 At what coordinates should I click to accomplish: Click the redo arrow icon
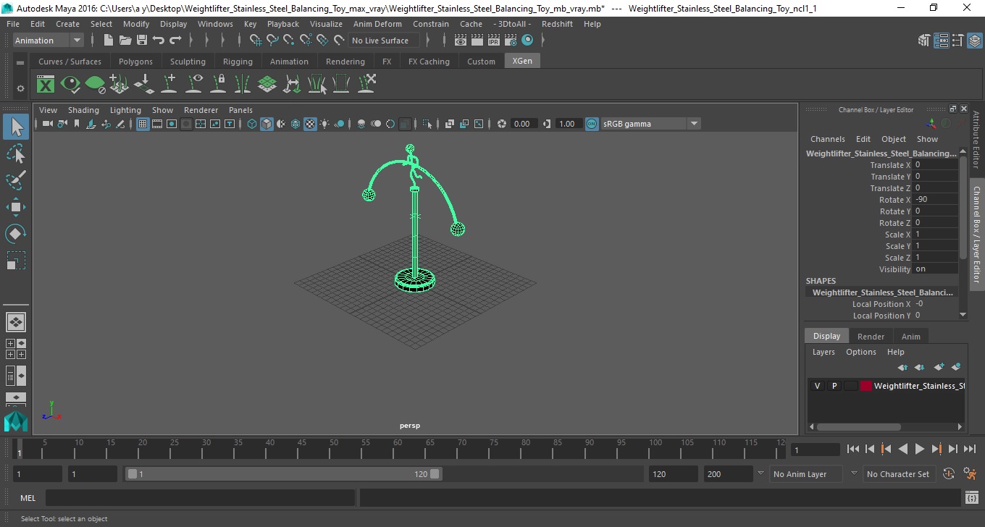175,41
